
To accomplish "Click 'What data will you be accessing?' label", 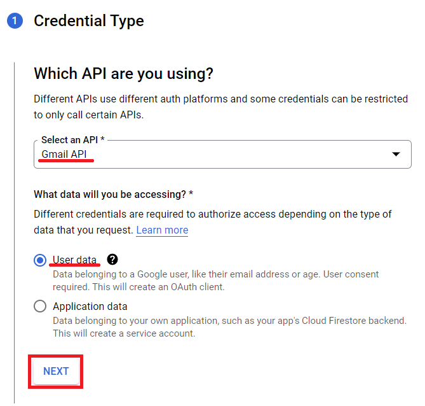I will (113, 193).
